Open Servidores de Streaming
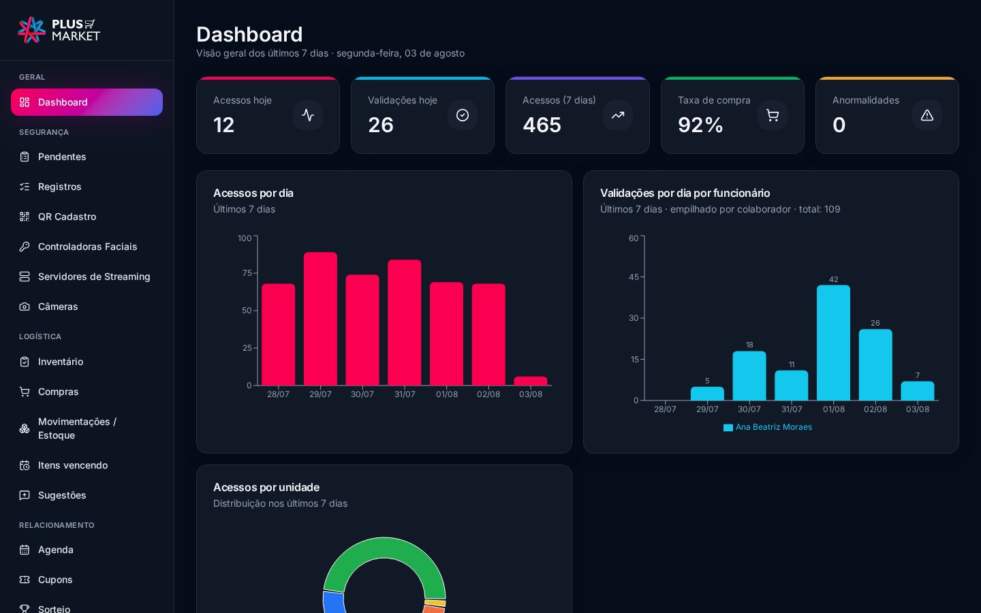 point(87,277)
